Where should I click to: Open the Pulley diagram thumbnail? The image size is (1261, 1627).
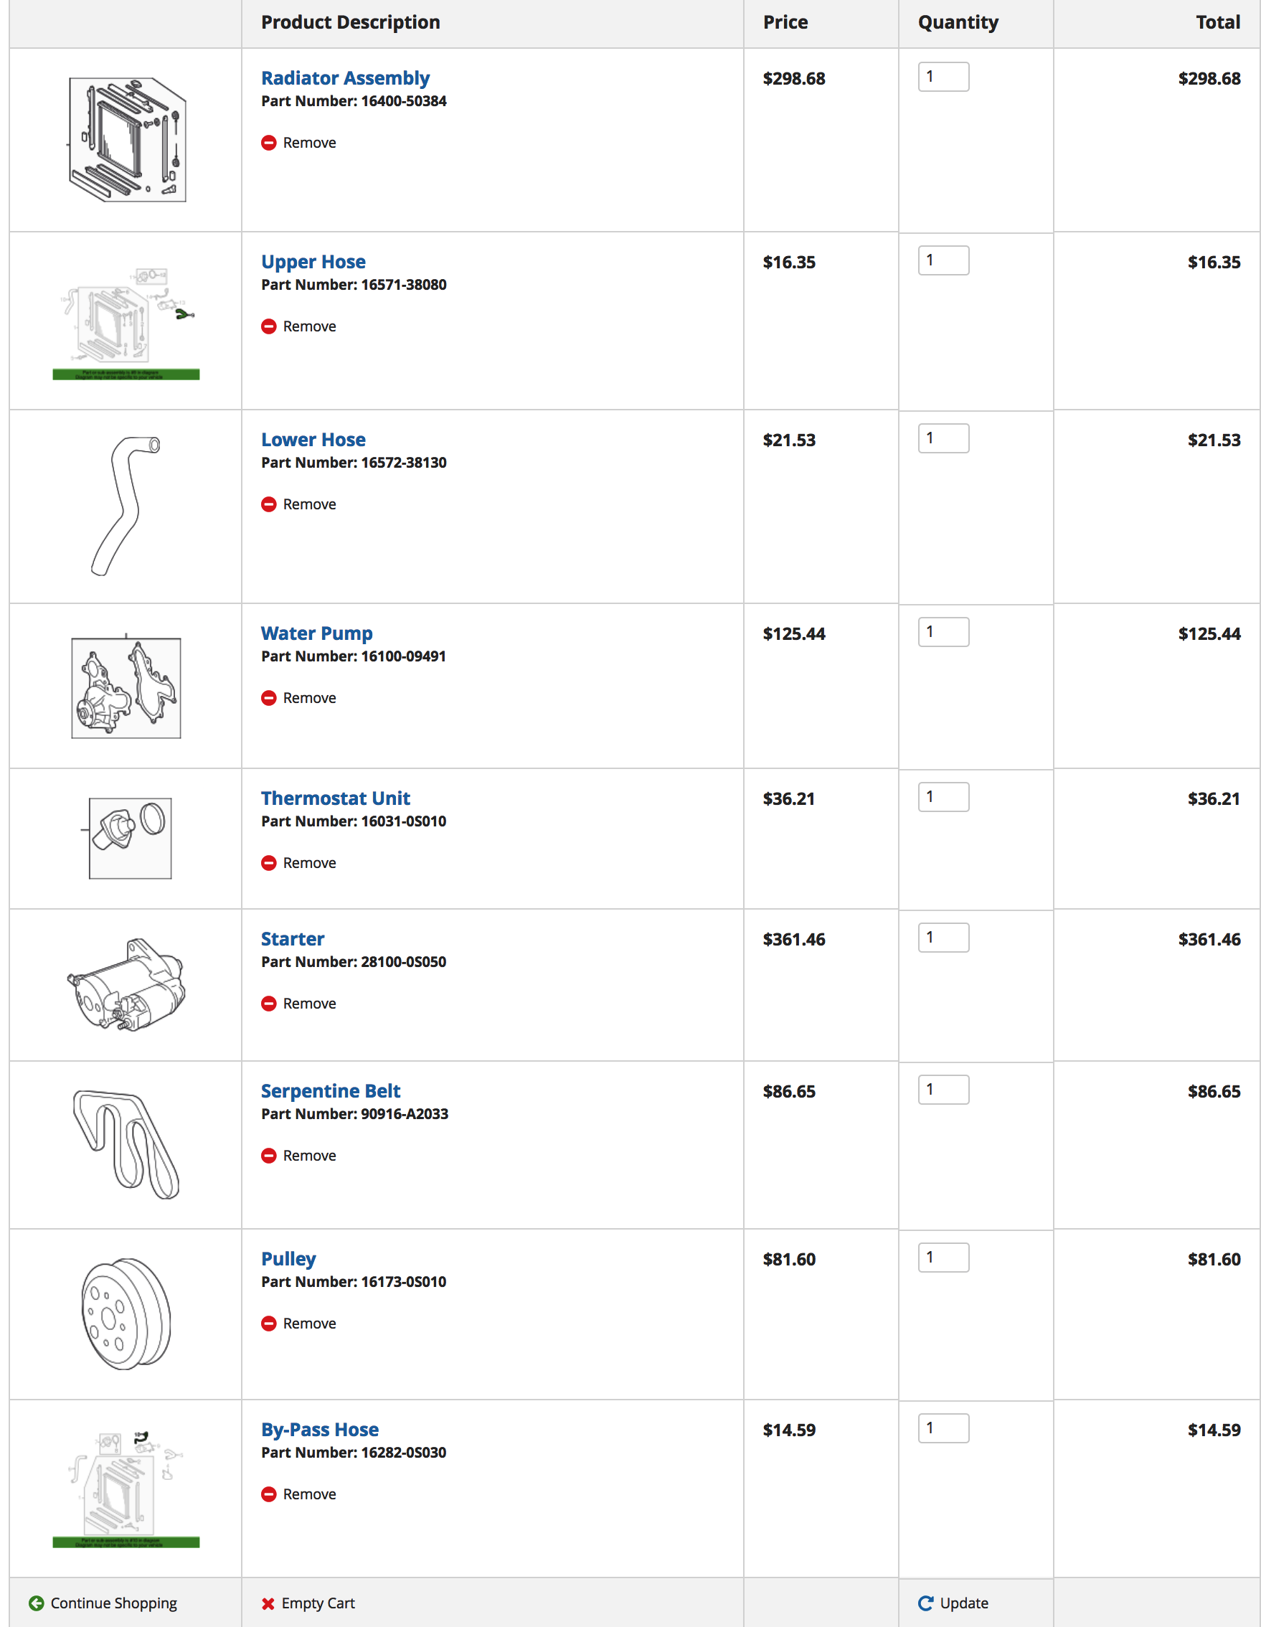click(126, 1314)
